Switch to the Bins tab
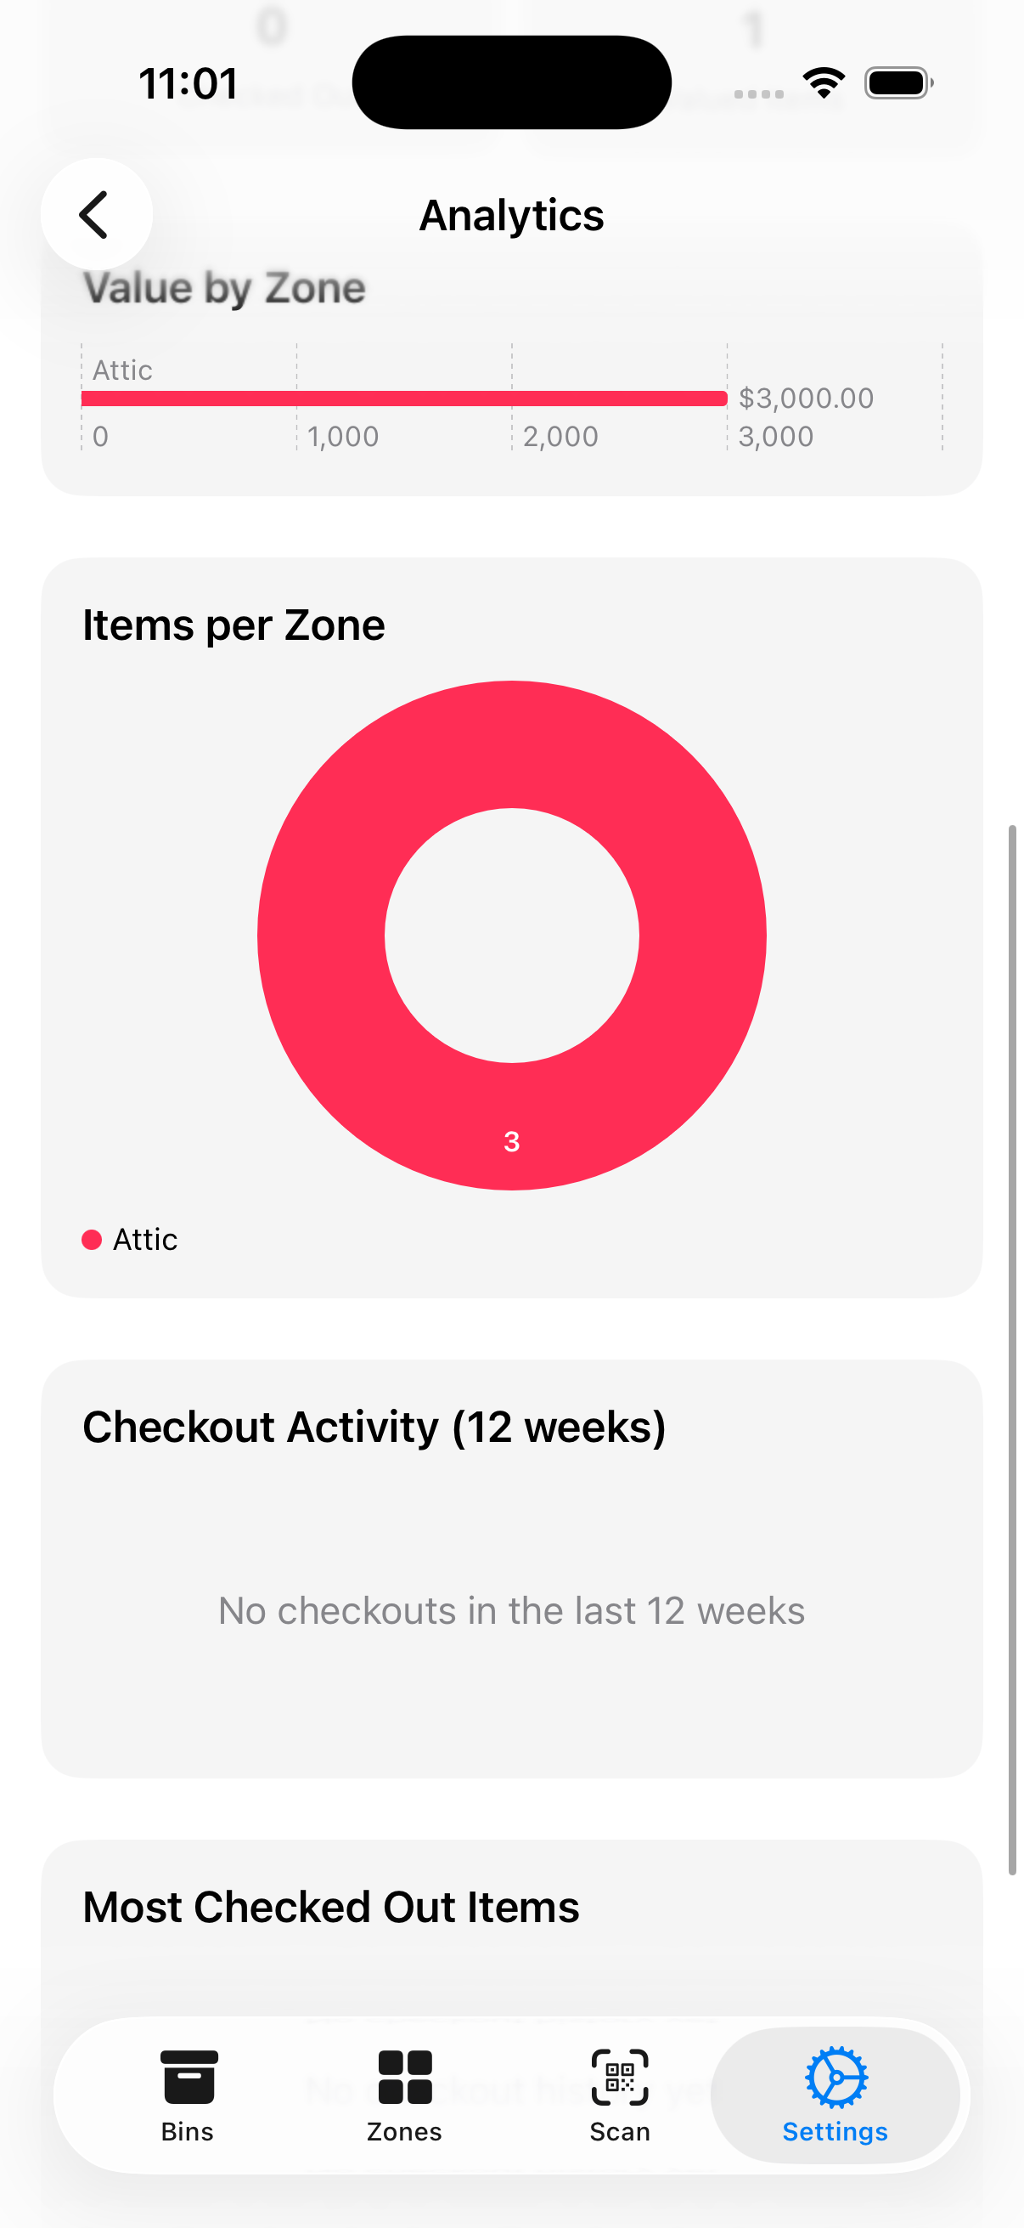The height and width of the screenshot is (2228, 1024). (187, 2131)
